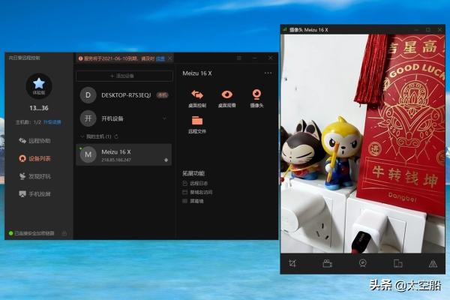Minimize the Sunlogin main window
The height and width of the screenshot is (300, 450).
254,58
